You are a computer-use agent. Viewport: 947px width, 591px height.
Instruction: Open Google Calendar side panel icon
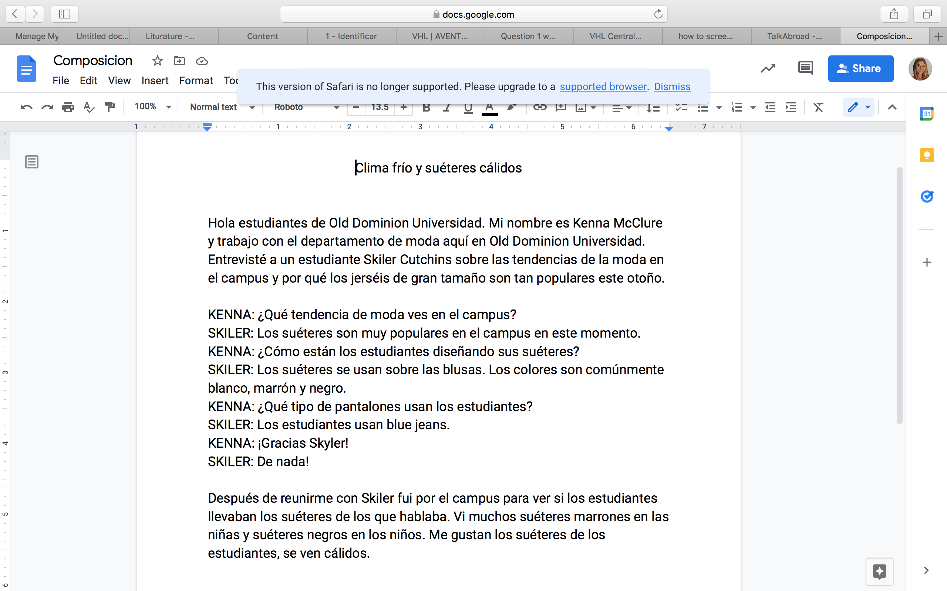point(926,114)
